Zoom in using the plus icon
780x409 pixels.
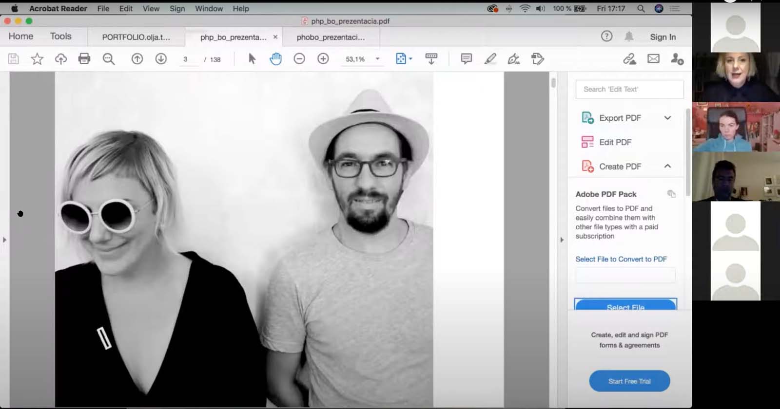pos(323,59)
